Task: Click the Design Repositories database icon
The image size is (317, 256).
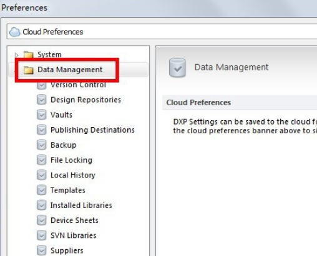Action: 42,100
